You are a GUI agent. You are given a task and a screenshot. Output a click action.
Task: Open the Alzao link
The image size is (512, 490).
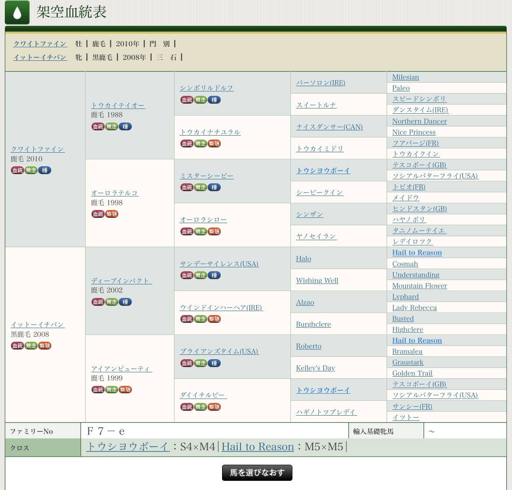pyautogui.click(x=305, y=302)
